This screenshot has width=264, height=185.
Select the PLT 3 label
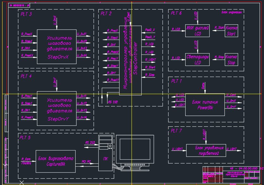(26, 14)
